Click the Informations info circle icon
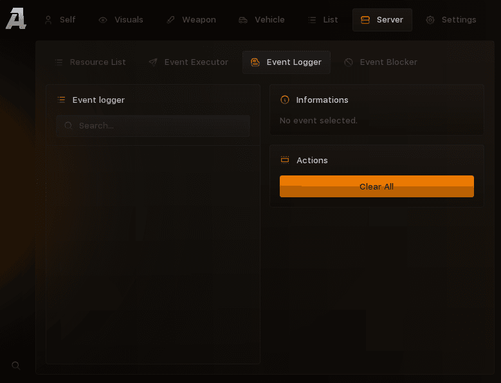 285,100
